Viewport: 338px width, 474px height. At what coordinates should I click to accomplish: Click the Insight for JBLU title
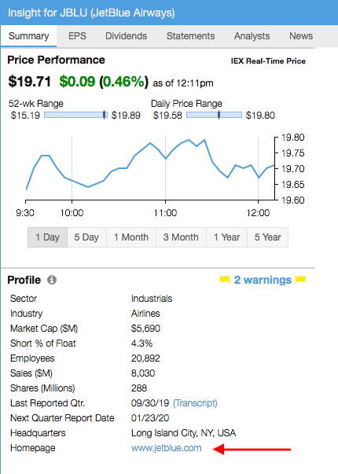91,13
